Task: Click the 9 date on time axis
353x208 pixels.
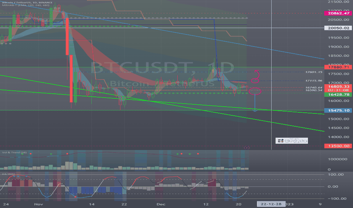Action: click(320, 204)
